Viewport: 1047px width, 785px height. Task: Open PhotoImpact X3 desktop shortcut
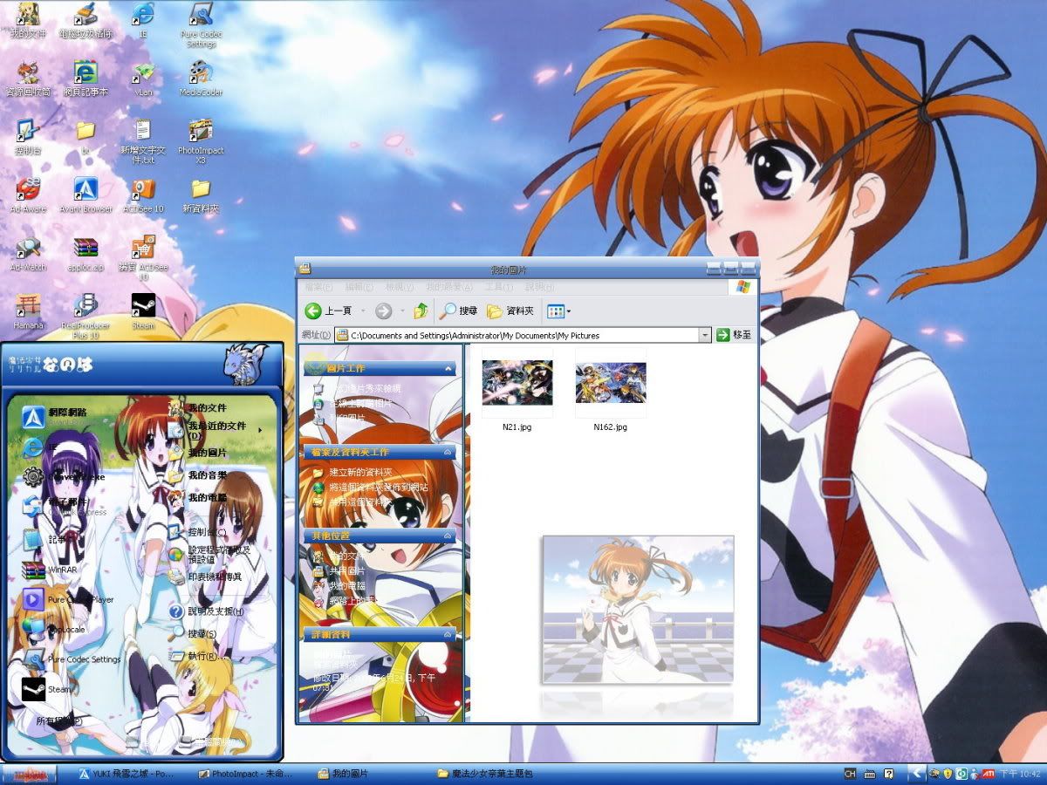[x=201, y=141]
